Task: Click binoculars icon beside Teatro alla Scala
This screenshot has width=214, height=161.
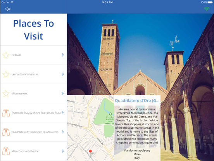Action: click(x=6, y=113)
